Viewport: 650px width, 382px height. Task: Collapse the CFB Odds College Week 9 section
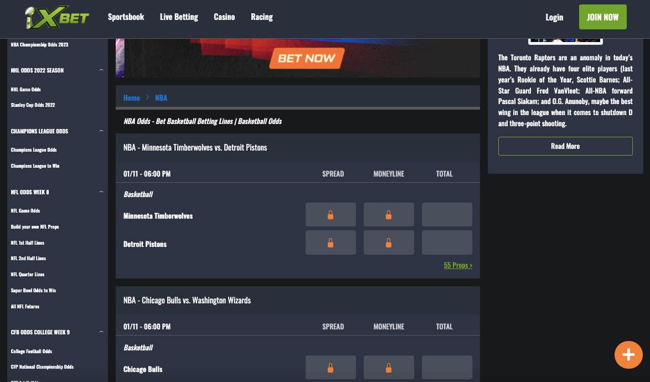(101, 332)
